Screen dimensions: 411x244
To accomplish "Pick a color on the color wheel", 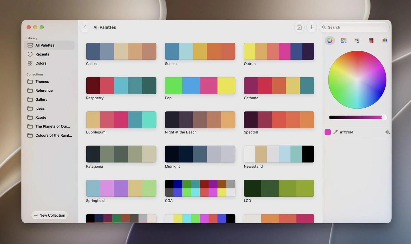I will click(357, 80).
